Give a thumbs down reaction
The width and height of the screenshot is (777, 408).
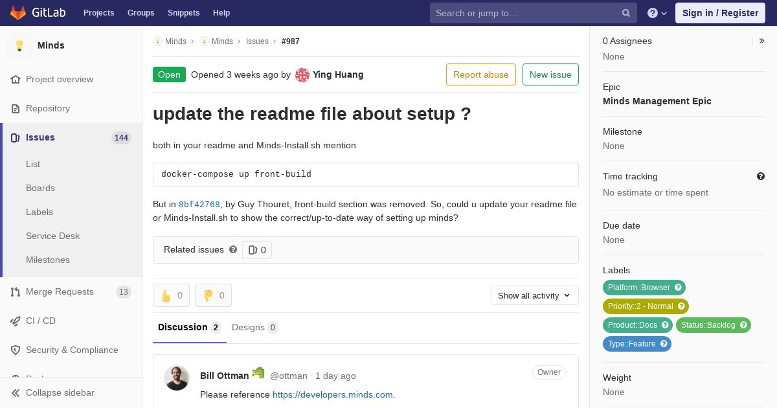pos(213,295)
